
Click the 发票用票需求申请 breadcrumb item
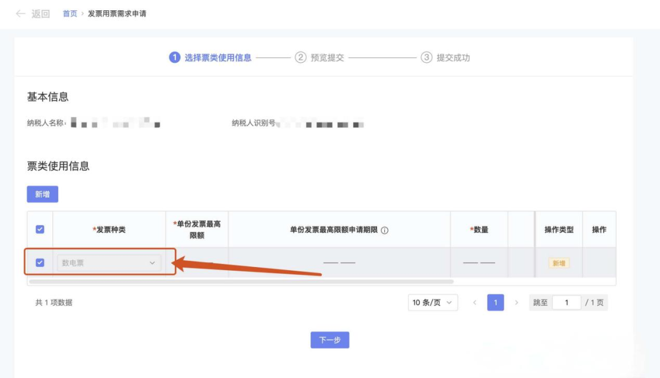click(x=117, y=13)
